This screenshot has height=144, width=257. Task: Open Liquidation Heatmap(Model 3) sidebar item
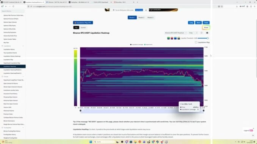click(13, 73)
